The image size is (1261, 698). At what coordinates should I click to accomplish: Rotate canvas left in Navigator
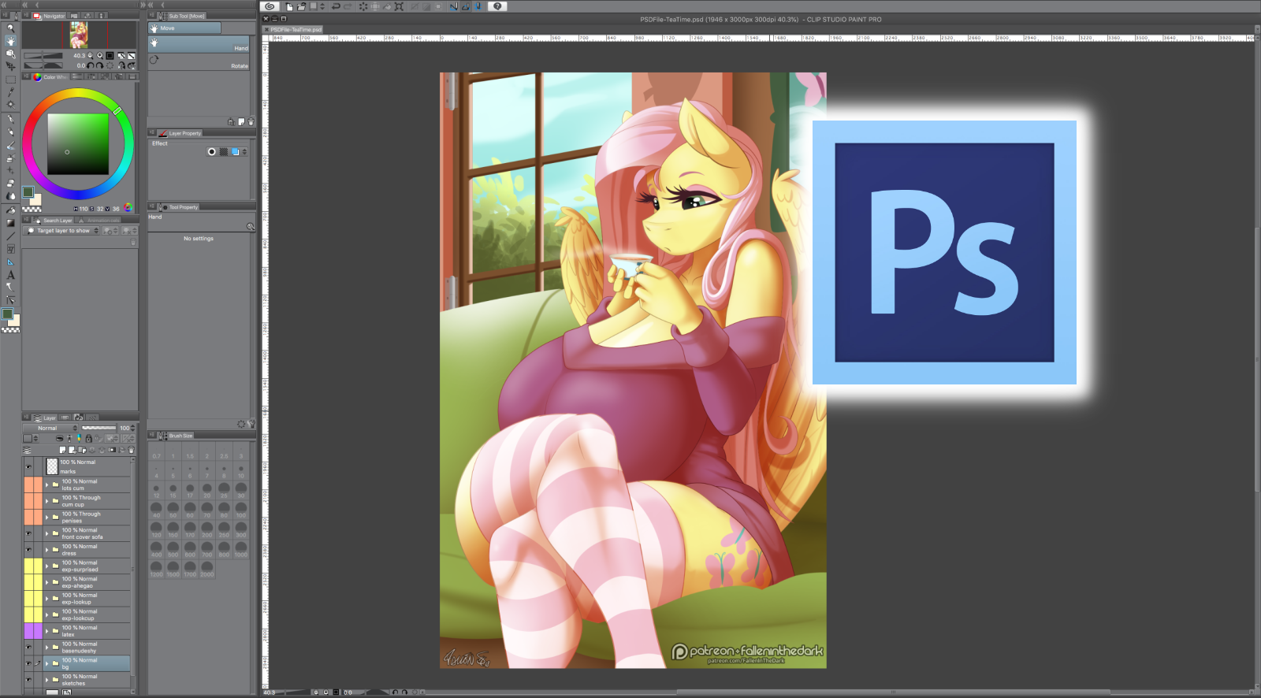[90, 66]
